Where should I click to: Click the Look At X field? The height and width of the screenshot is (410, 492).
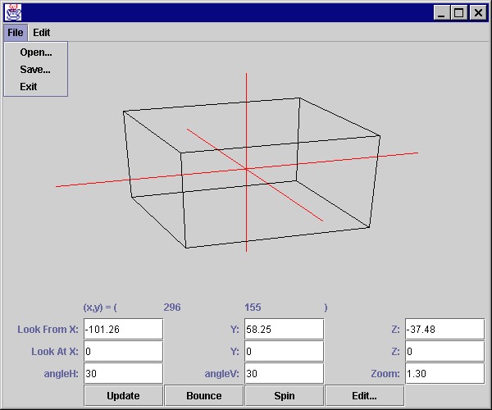pos(123,351)
